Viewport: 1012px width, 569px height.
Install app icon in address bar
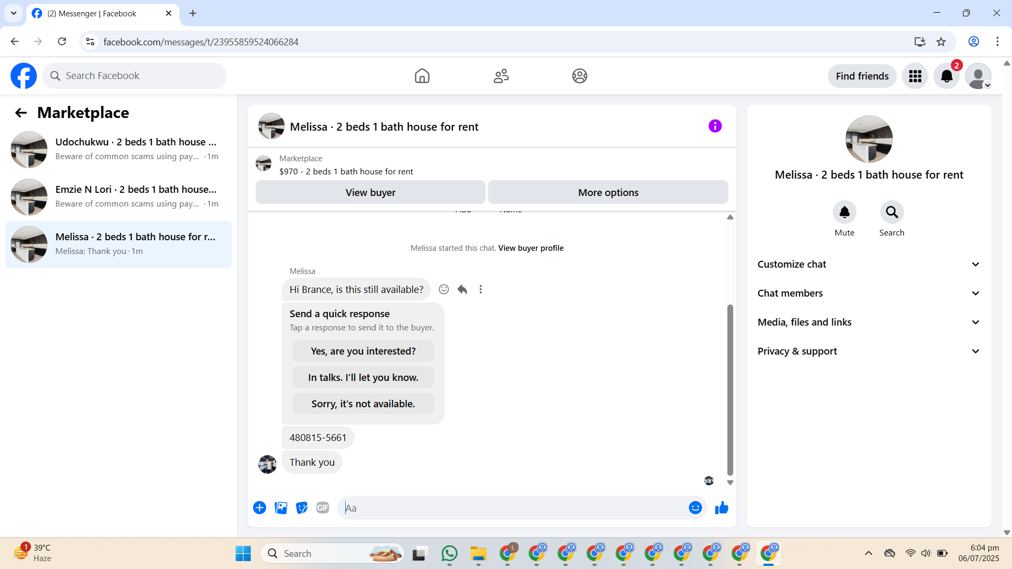[x=920, y=42]
